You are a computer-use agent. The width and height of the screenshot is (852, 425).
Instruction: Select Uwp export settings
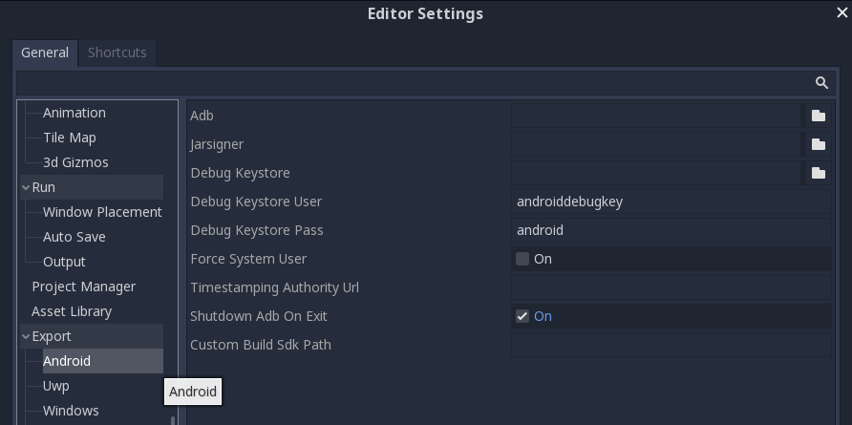tap(56, 386)
